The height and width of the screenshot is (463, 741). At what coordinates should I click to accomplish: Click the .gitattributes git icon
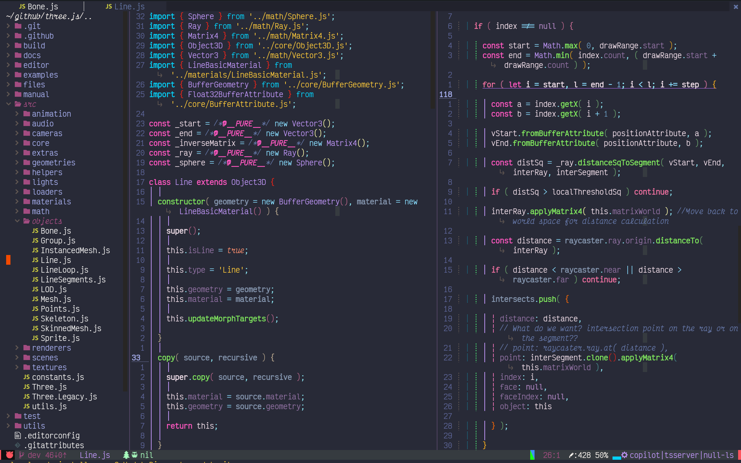pyautogui.click(x=18, y=445)
